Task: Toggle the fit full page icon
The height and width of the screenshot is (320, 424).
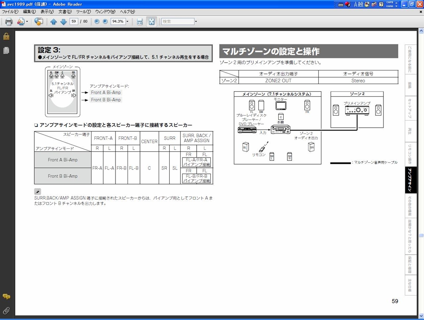Action: [152, 22]
